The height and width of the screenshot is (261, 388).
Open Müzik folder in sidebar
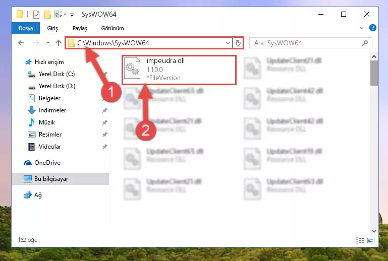(47, 122)
